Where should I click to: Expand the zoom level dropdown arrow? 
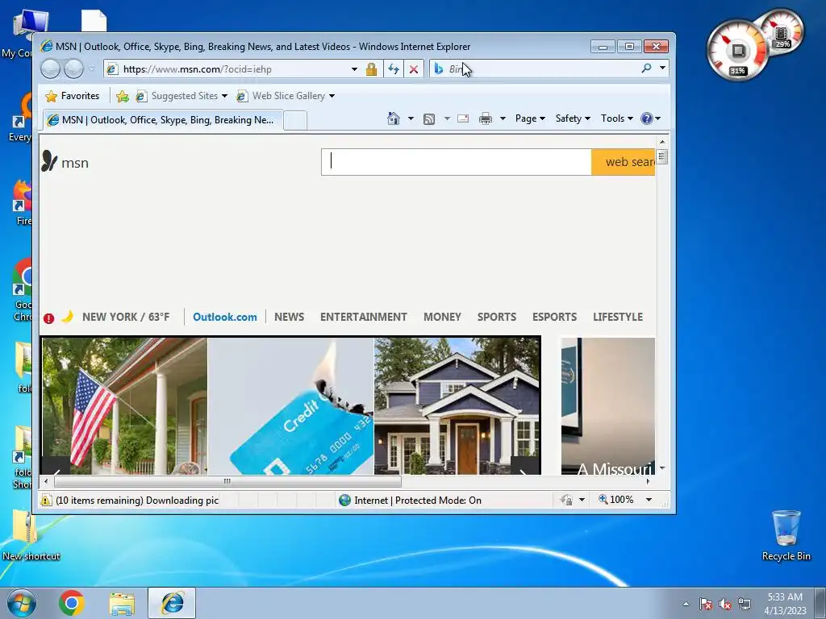coord(649,500)
